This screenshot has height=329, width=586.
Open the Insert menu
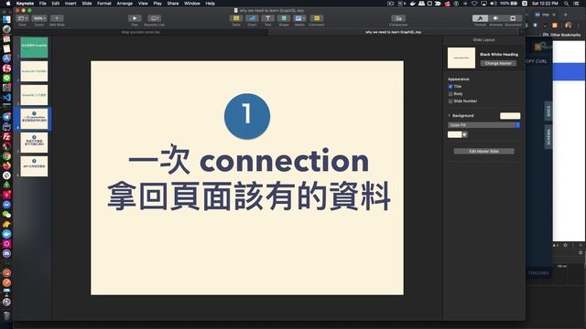point(71,4)
